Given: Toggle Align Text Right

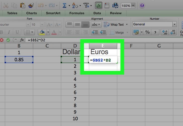Looking at the screenshot, I should tap(85, 32).
